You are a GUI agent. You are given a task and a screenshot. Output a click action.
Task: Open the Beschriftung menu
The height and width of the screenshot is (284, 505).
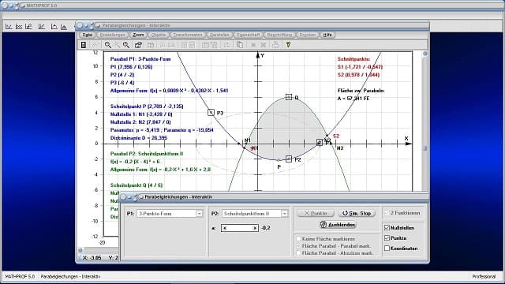tap(279, 35)
